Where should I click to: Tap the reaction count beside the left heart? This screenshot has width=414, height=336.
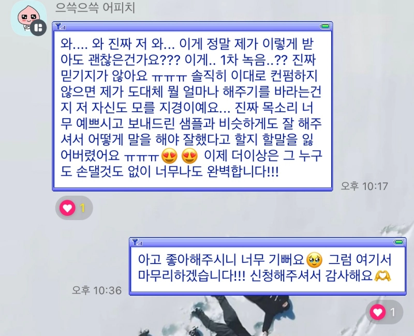point(83,208)
